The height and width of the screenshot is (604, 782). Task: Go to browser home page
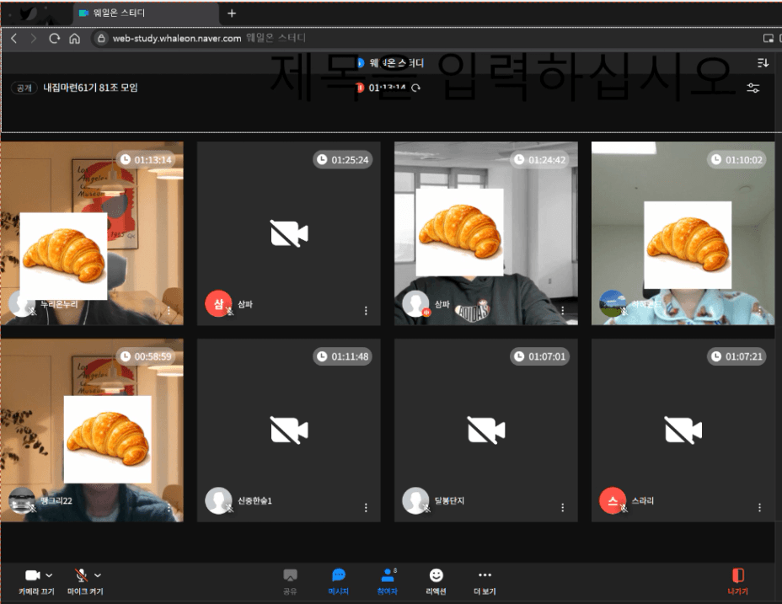(x=74, y=39)
